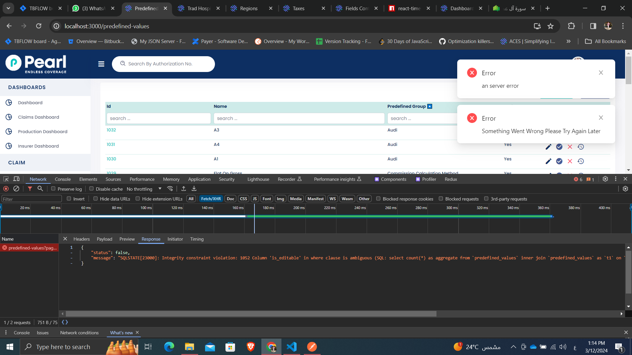Click the pencil edit icon for row 1030
This screenshot has width=632, height=355.
548,161
